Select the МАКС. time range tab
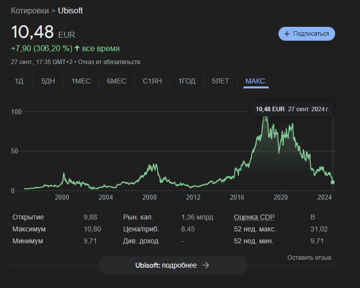The image size is (360, 288). 256,81
